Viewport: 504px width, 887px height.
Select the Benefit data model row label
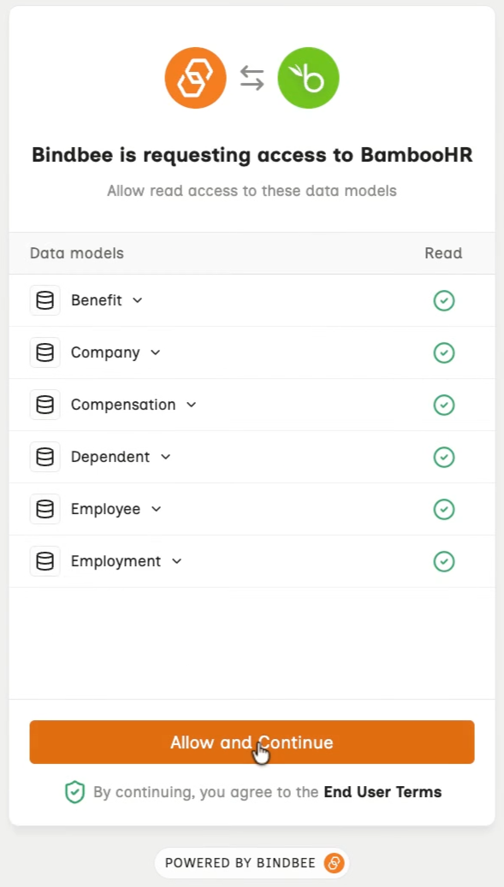coord(96,300)
